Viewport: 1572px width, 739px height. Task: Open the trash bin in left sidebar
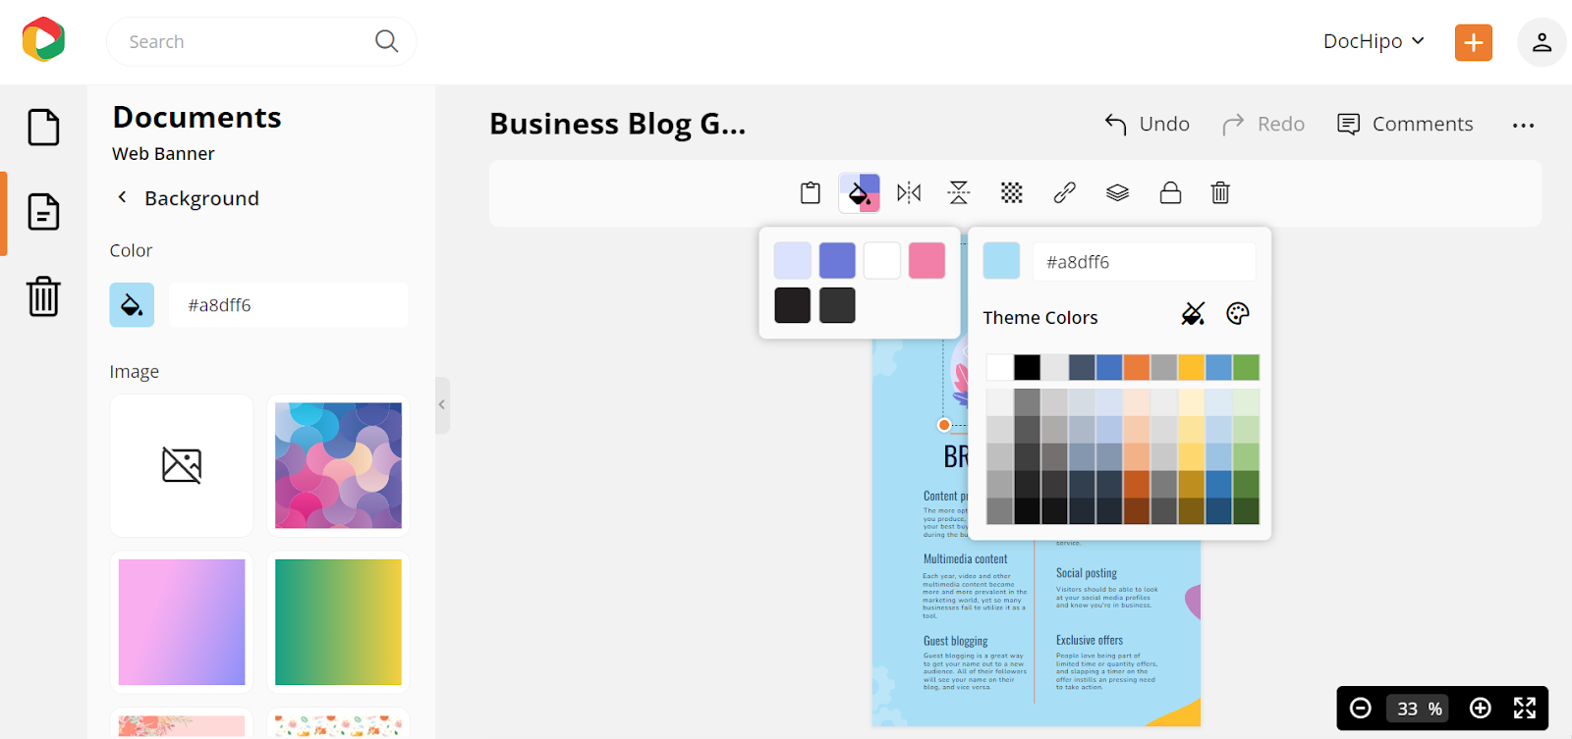pos(43,296)
